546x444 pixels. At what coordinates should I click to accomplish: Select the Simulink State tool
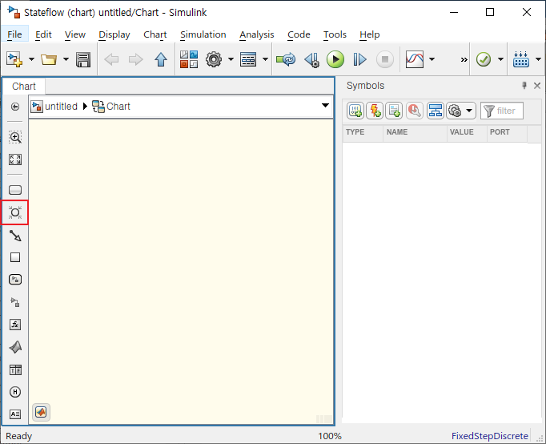[15, 280]
